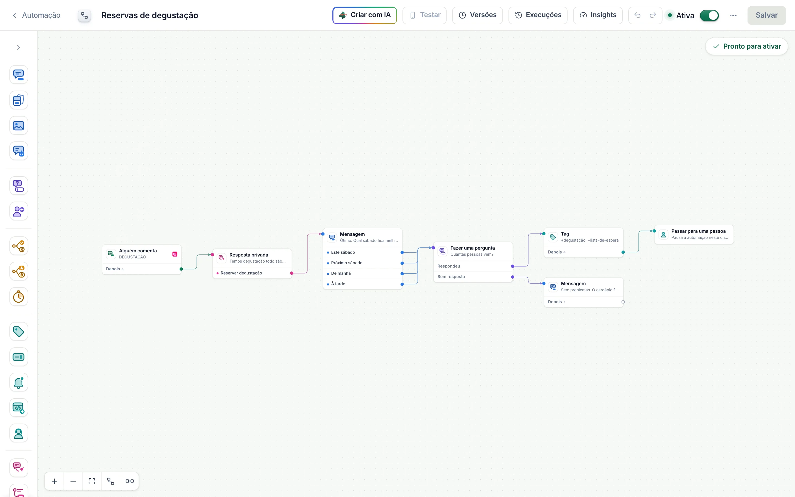
Task: Add a tag action block from sidebar
Action: 19,331
